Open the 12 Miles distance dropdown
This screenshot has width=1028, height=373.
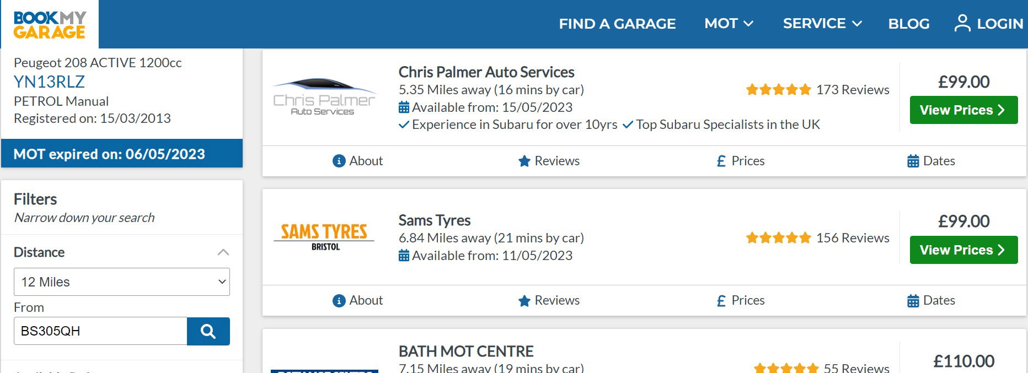pos(122,282)
